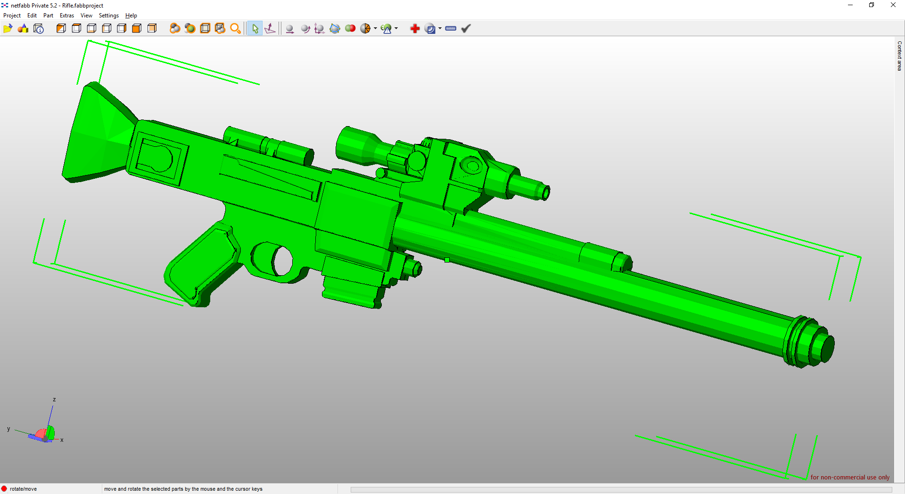This screenshot has height=494, width=905.
Task: Expand the part analysis dropdown arrow
Action: [375, 29]
